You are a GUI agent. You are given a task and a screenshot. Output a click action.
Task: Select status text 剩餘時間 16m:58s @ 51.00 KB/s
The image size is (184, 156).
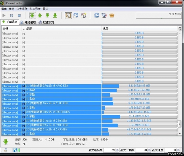50,103
